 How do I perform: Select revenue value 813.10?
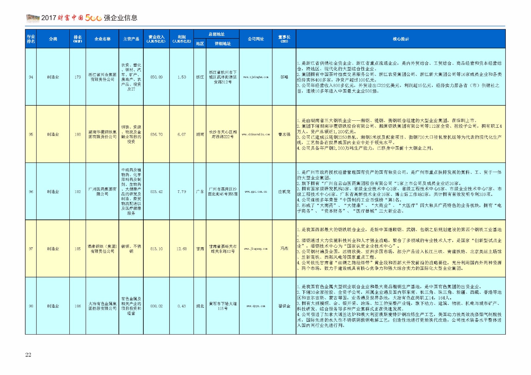(x=156, y=249)
